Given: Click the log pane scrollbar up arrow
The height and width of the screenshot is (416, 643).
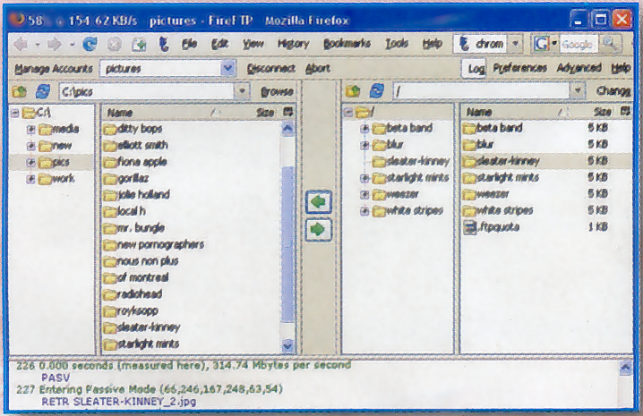Looking at the screenshot, I should (625, 368).
